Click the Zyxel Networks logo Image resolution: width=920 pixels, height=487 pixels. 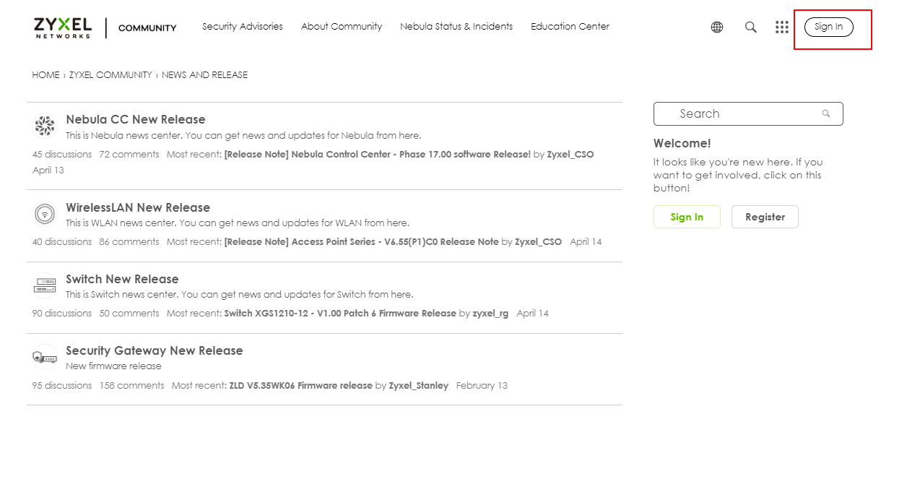tap(63, 27)
